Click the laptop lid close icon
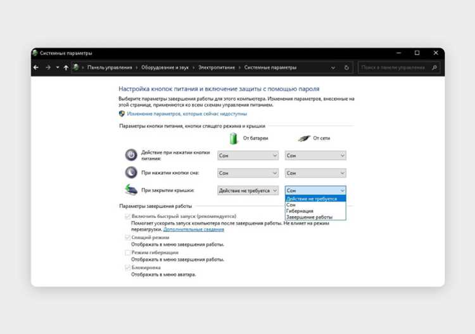Screen dimensions: 475x334 [131, 189]
